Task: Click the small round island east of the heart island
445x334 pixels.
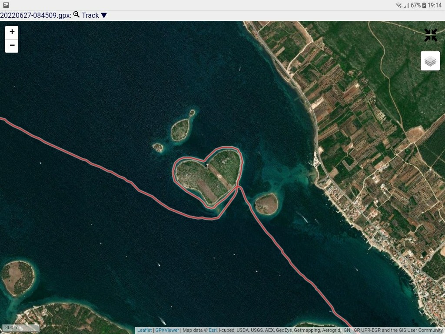Action: pyautogui.click(x=266, y=204)
